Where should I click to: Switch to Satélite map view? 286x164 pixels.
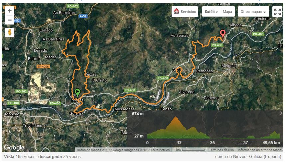click(211, 12)
